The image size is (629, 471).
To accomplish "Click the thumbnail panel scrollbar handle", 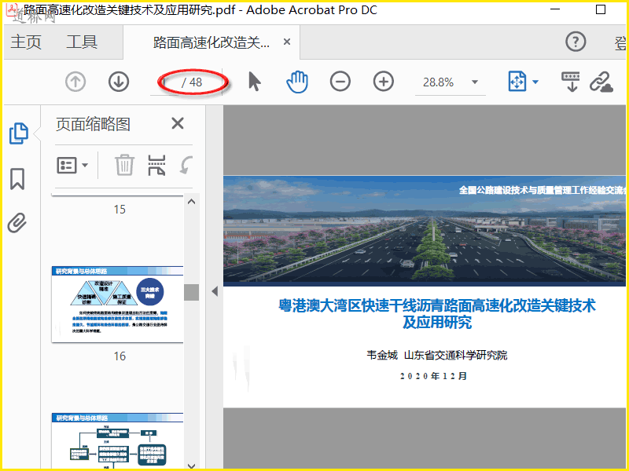I will point(191,292).
